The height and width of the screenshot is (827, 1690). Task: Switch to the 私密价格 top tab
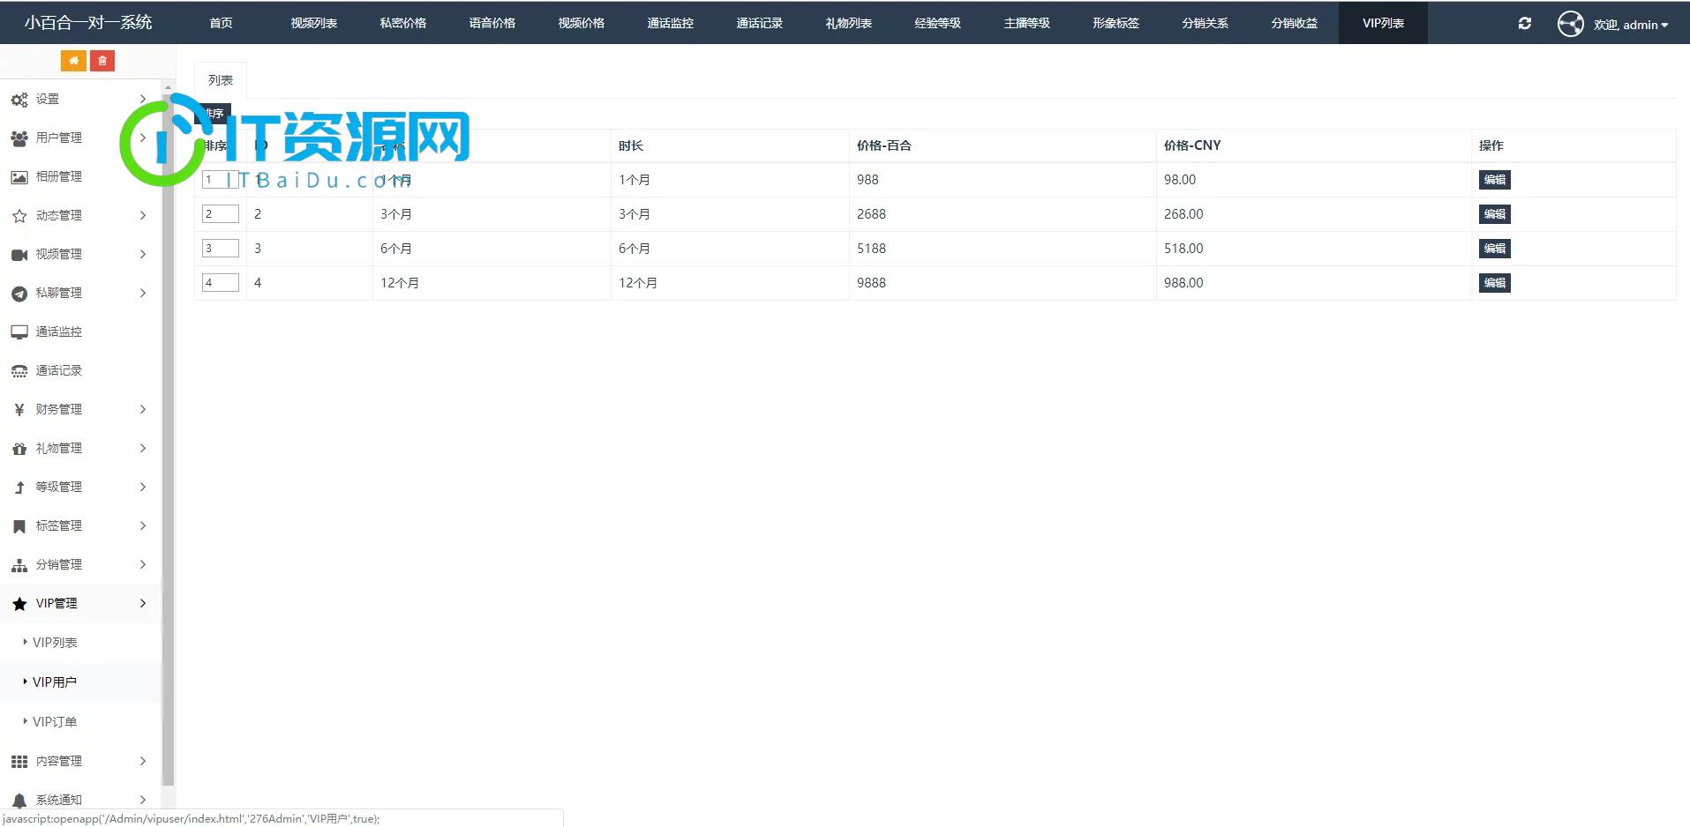coord(403,23)
